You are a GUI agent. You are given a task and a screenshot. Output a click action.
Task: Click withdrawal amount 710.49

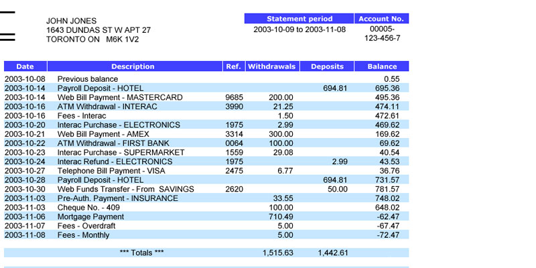click(x=281, y=216)
